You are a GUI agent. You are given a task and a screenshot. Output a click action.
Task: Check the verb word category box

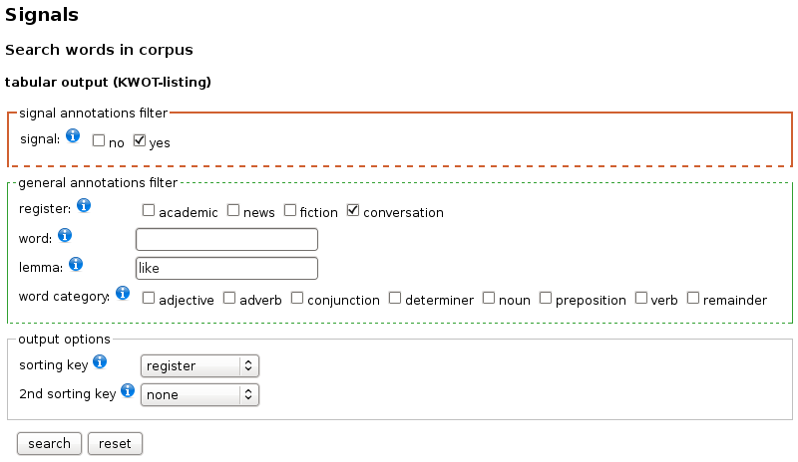(641, 298)
